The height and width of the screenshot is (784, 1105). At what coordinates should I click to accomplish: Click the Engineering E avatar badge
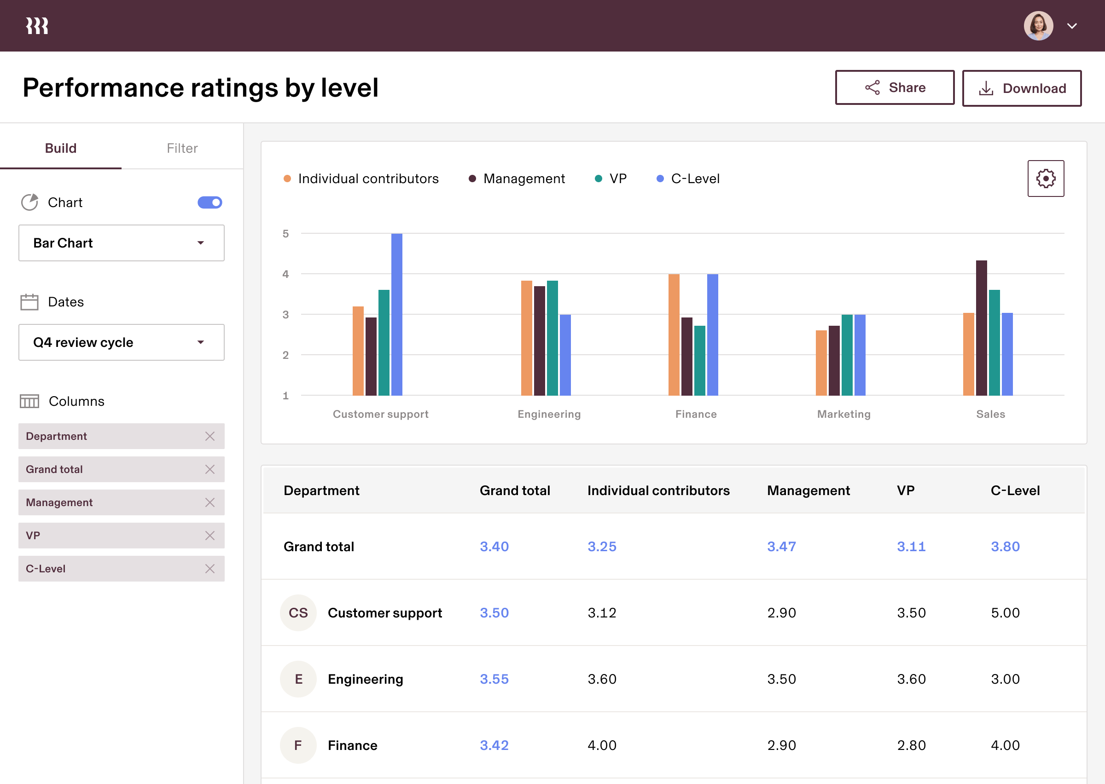point(298,679)
